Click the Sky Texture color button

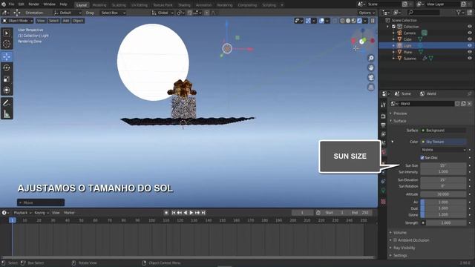point(443,142)
